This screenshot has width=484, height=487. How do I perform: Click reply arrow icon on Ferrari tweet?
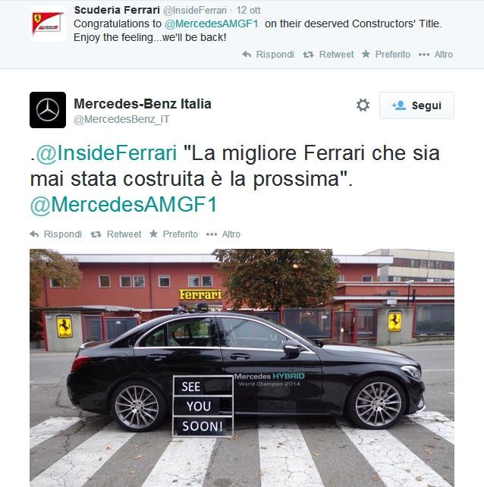tap(247, 55)
